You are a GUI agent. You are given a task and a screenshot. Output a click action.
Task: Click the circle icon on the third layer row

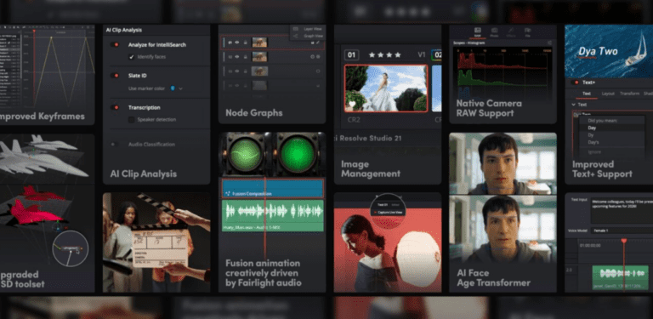click(x=318, y=71)
